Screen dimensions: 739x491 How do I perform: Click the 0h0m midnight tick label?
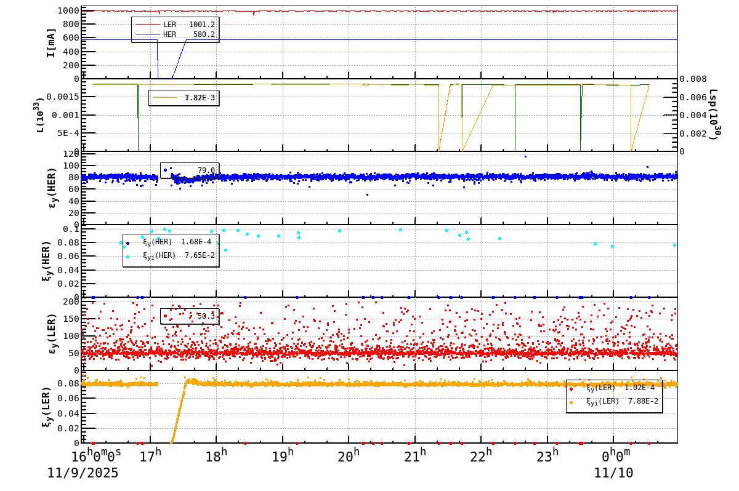click(616, 457)
